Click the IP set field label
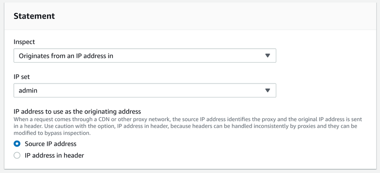Image resolution: width=380 pixels, height=173 pixels. [21, 77]
